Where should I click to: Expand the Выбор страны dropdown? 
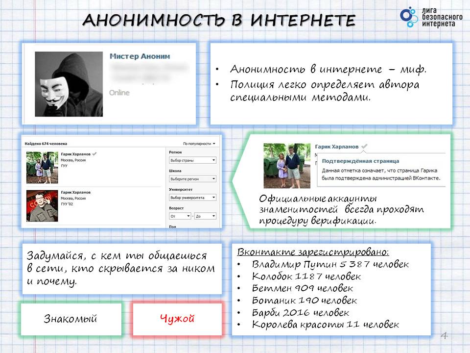coord(192,160)
